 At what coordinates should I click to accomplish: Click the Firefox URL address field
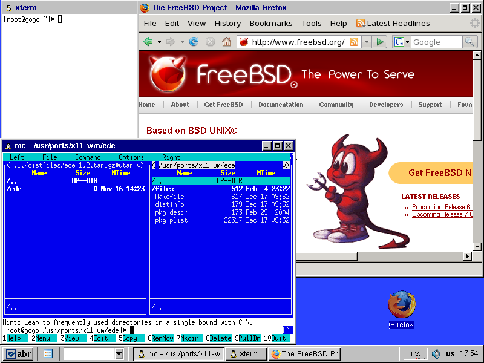tap(298, 42)
